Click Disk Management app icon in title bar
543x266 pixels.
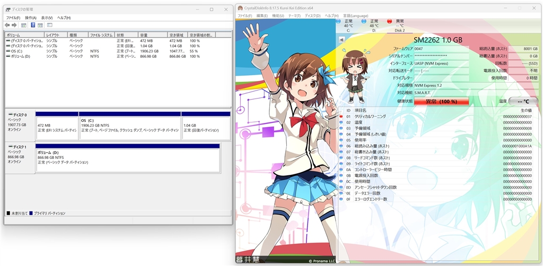pyautogui.click(x=8, y=10)
